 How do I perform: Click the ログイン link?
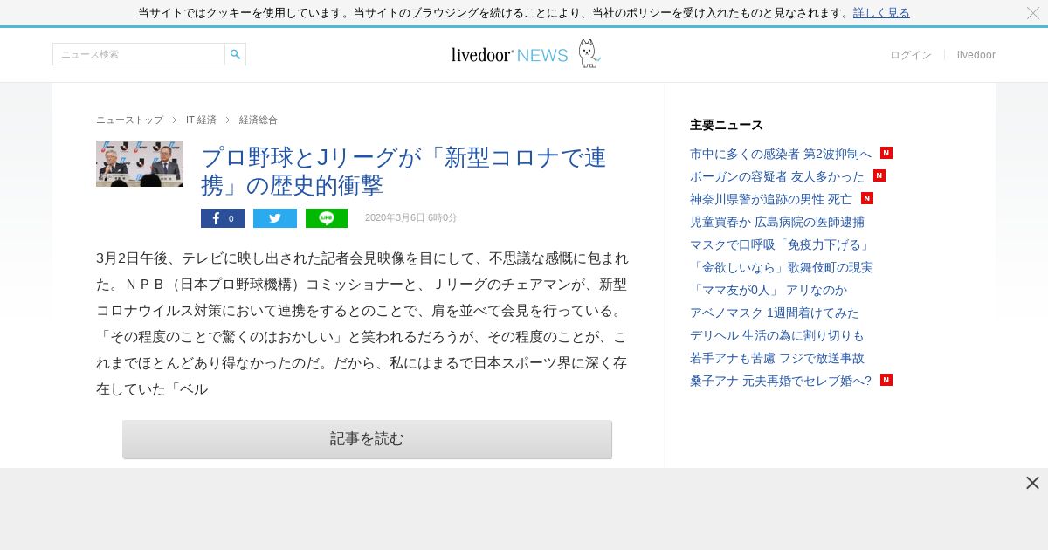point(911,55)
